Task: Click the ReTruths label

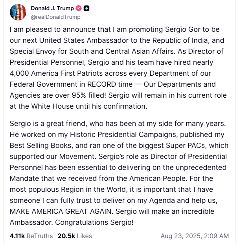Action: (40, 236)
